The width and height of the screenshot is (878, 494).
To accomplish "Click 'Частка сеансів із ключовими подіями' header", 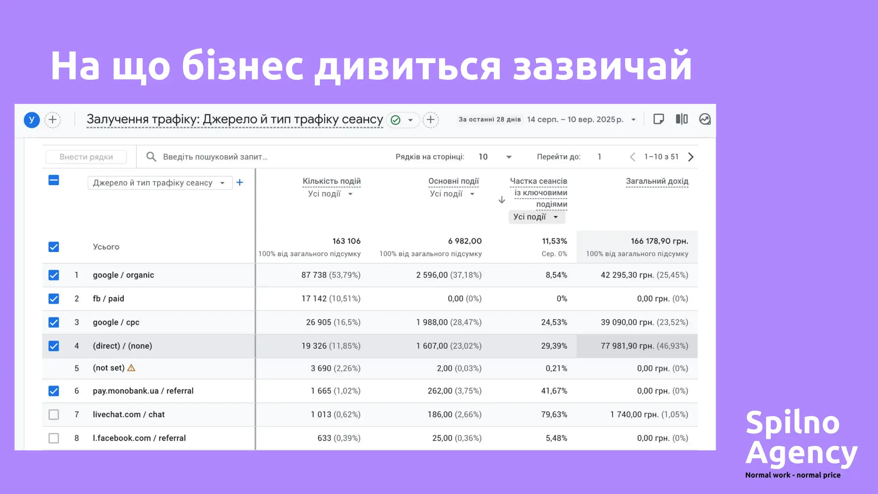I will coord(538,193).
